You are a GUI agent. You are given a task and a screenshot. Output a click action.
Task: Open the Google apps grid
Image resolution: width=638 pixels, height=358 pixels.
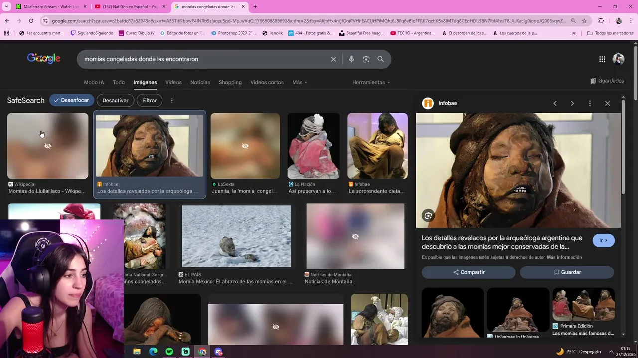pos(602,59)
